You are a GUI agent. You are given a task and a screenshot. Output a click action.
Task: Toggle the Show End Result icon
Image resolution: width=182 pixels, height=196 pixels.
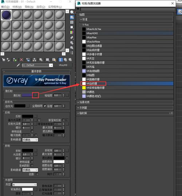(60, 60)
